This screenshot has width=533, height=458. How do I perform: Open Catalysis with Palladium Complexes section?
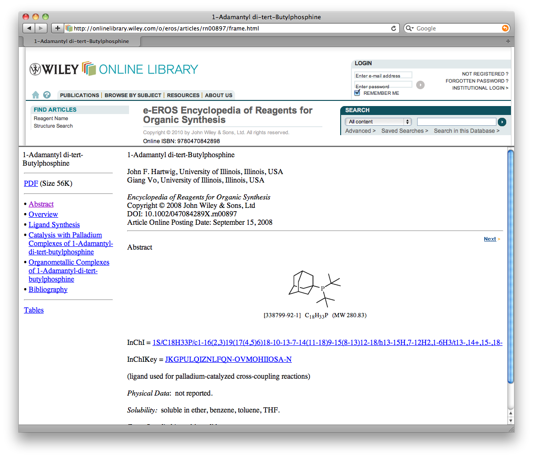click(70, 244)
